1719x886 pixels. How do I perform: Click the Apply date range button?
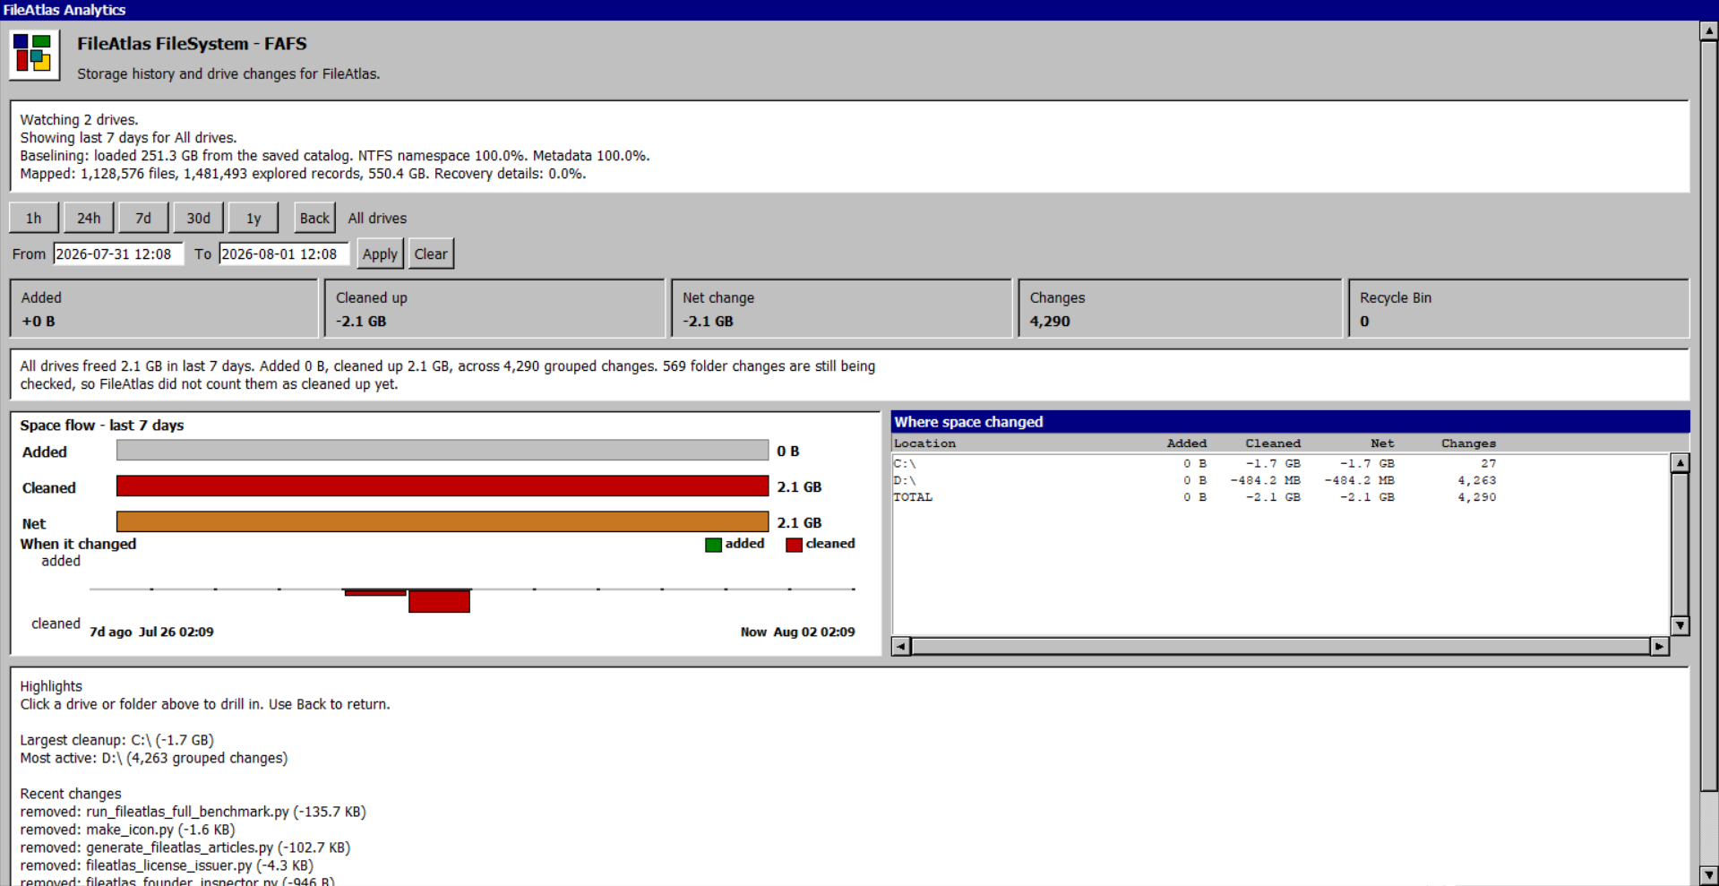click(x=380, y=254)
